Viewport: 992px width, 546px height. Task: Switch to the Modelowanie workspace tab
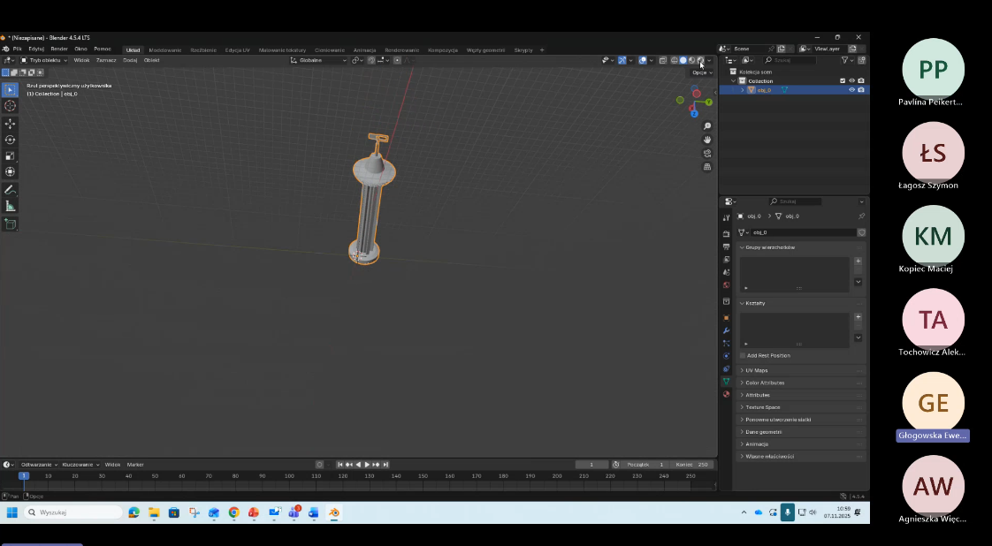pyautogui.click(x=164, y=49)
